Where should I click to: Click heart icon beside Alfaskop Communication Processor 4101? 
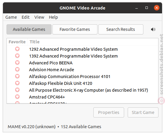click(x=17, y=76)
